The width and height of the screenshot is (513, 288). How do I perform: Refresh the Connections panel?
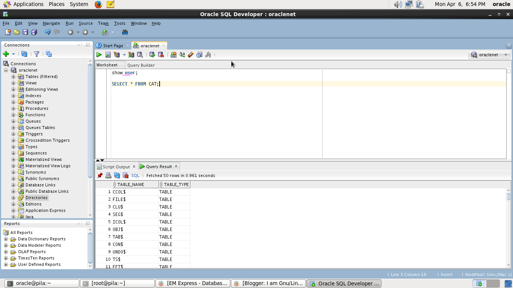(x=24, y=54)
